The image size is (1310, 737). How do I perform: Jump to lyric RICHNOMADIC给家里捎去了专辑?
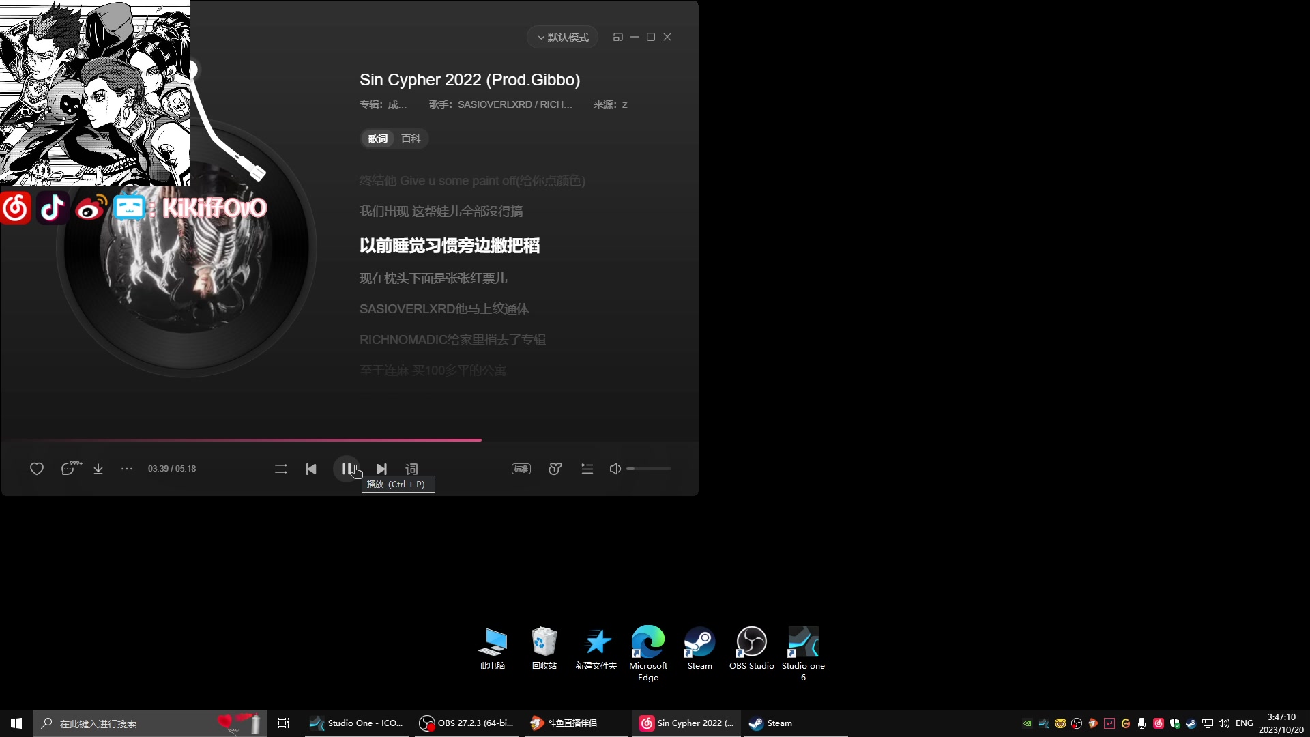click(x=452, y=340)
